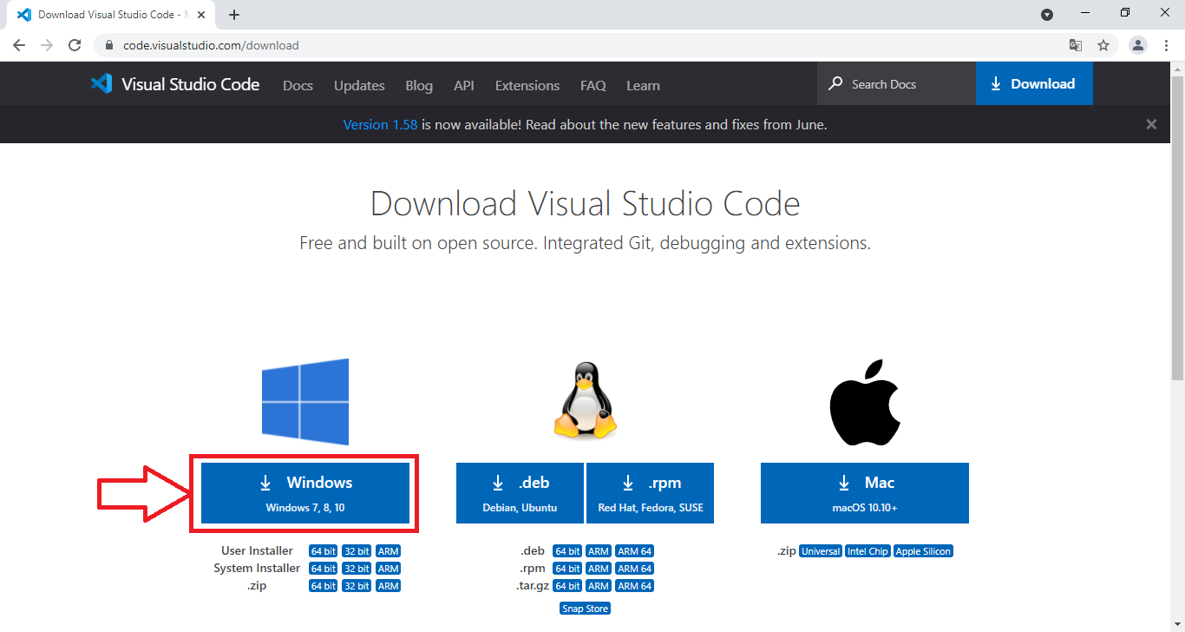Select Linux .rpm ARM 64
Viewport: 1185px width, 632px height.
[x=635, y=569]
